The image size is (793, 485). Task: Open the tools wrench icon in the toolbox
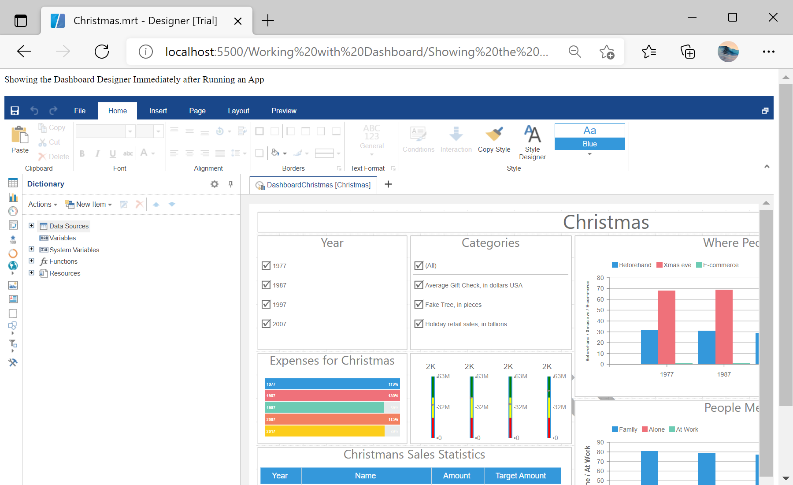13,362
